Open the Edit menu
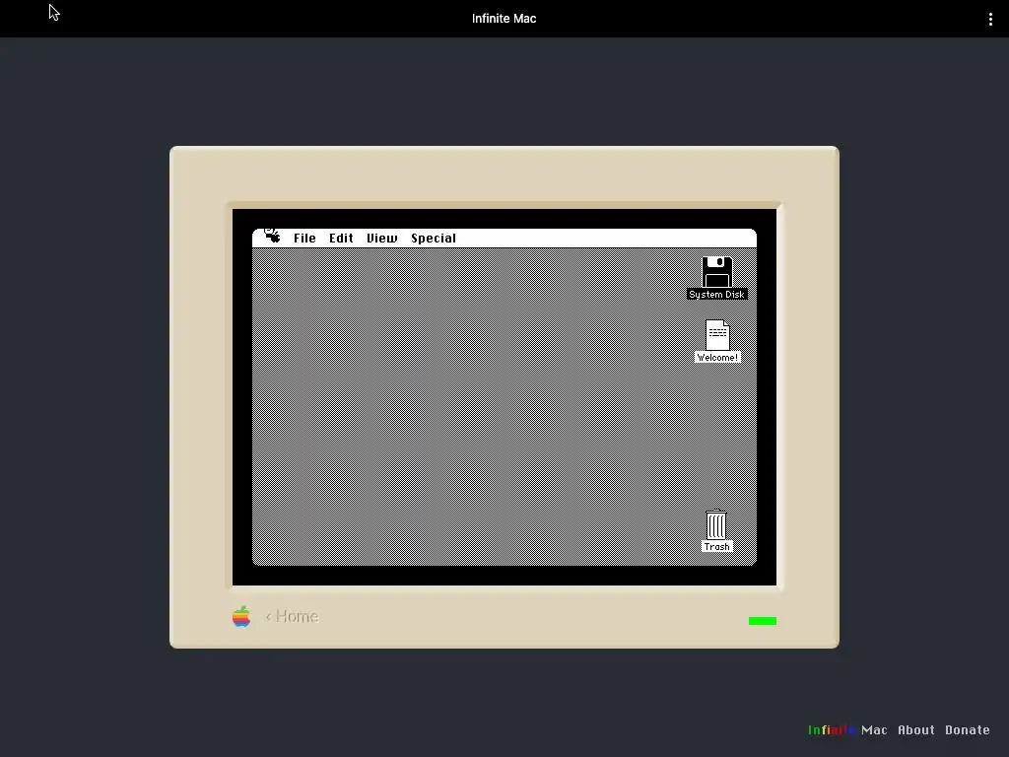Image resolution: width=1009 pixels, height=757 pixels. tap(341, 239)
